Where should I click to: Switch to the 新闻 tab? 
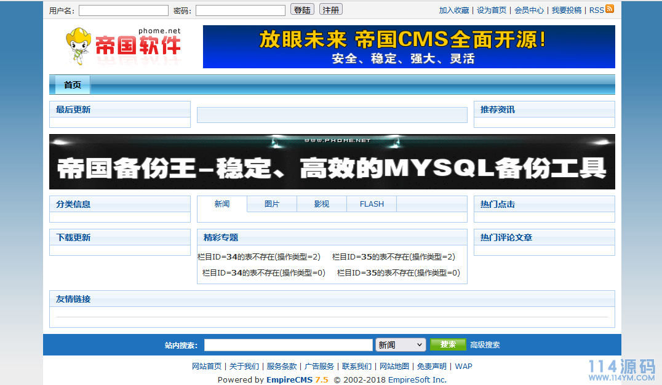pos(222,204)
